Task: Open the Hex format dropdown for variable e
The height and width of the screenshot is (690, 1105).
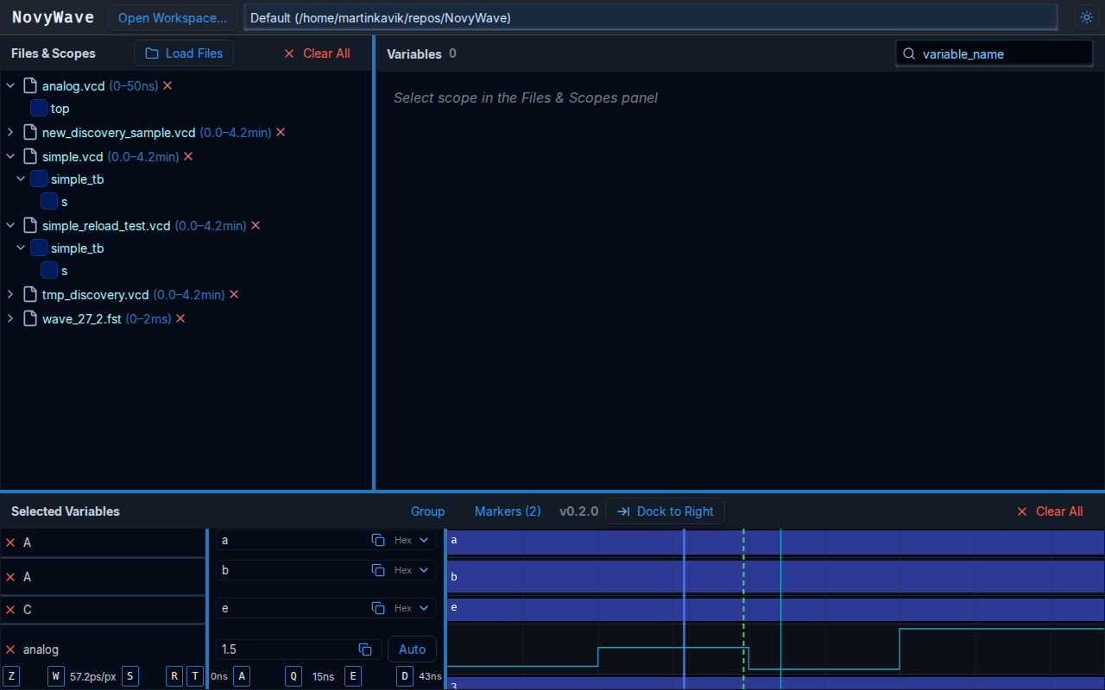Action: click(414, 607)
